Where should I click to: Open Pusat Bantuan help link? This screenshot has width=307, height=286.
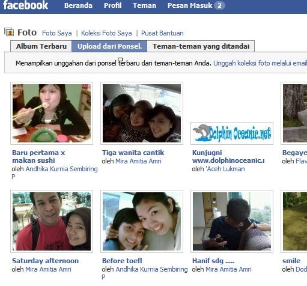tap(162, 33)
